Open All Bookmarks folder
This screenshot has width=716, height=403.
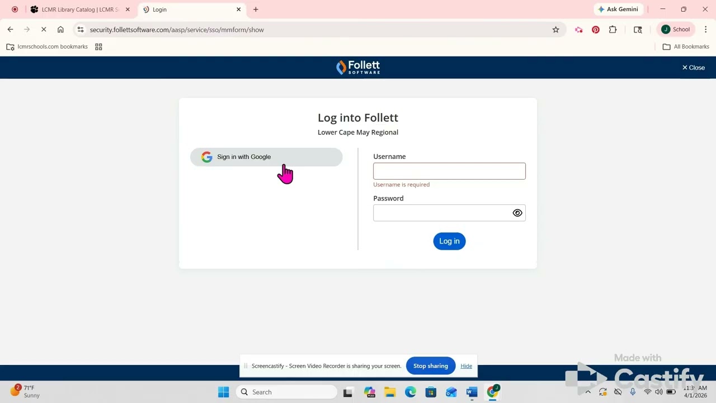[x=686, y=47]
